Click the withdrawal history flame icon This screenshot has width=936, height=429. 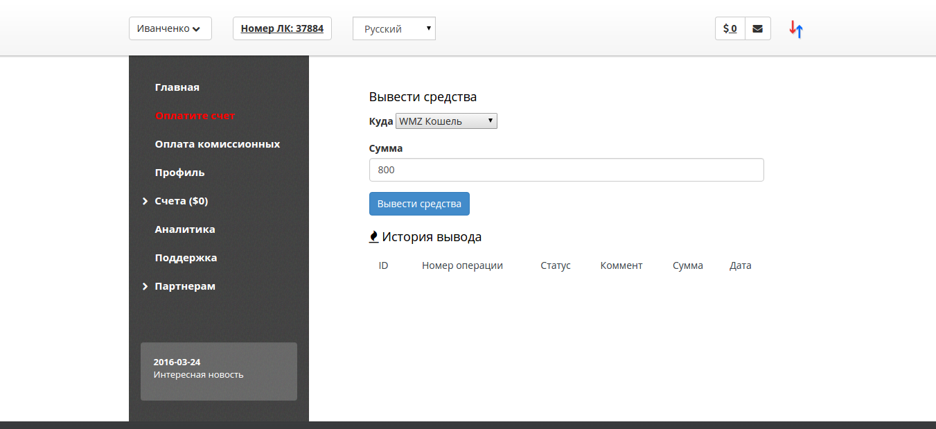374,237
